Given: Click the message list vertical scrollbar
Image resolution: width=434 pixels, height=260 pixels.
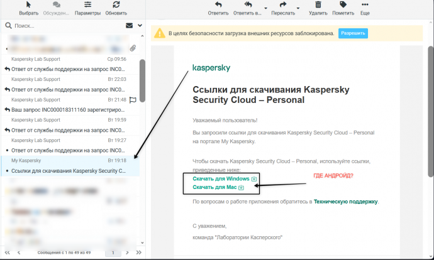Looking at the screenshot, I should click(x=142, y=82).
